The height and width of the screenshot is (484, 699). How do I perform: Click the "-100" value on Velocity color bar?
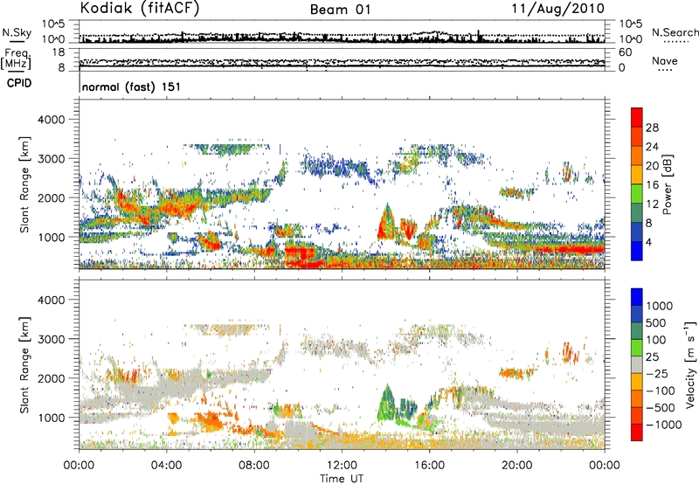point(661,391)
